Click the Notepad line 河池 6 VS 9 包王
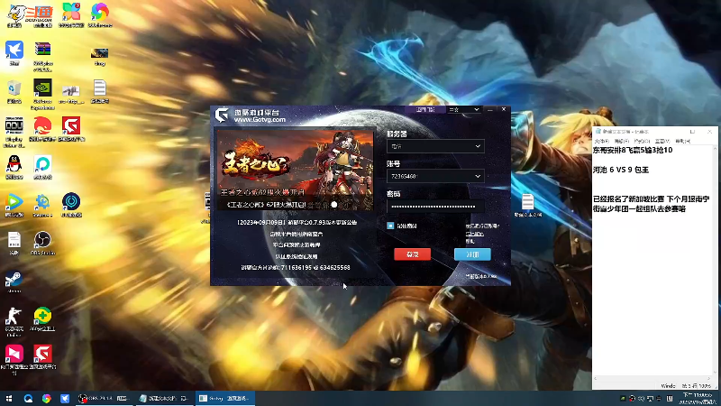721x406 pixels. (x=621, y=170)
